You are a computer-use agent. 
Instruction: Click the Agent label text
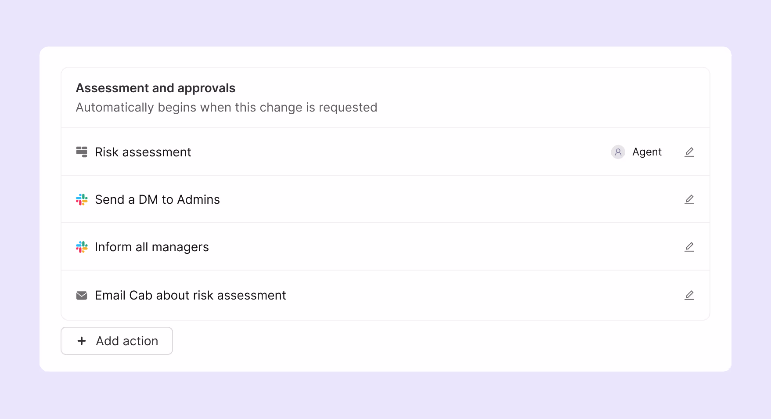(647, 152)
